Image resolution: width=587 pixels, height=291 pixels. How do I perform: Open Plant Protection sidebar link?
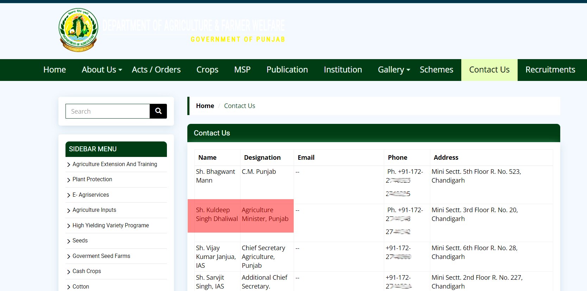coord(92,179)
